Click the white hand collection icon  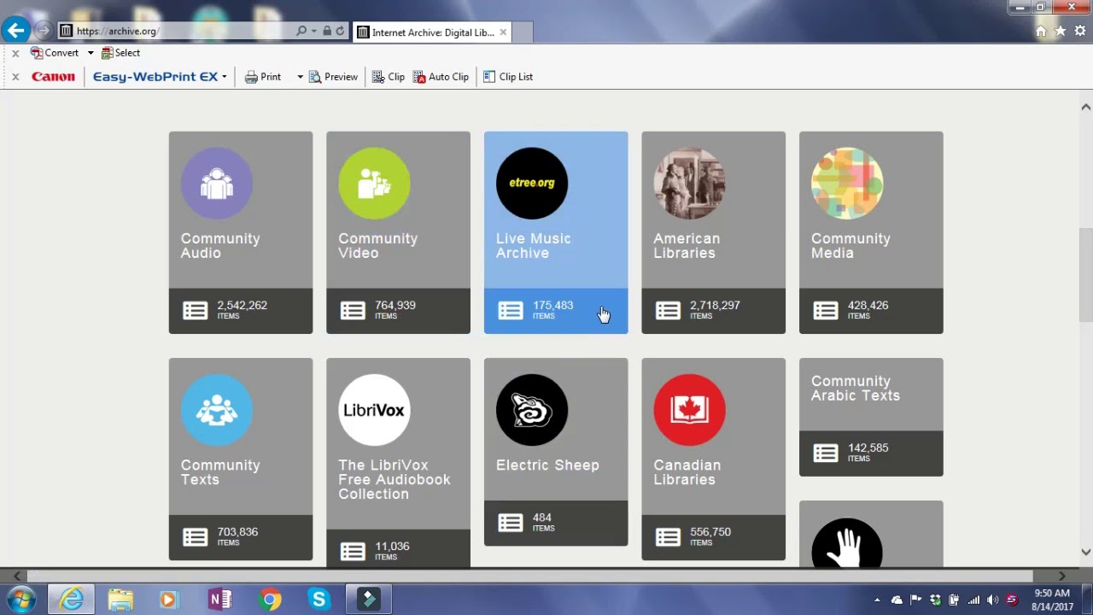pyautogui.click(x=847, y=542)
